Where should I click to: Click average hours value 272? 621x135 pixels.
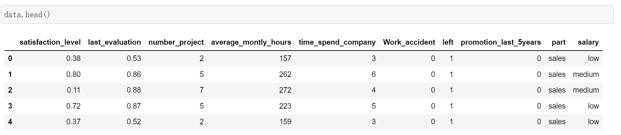(x=285, y=90)
